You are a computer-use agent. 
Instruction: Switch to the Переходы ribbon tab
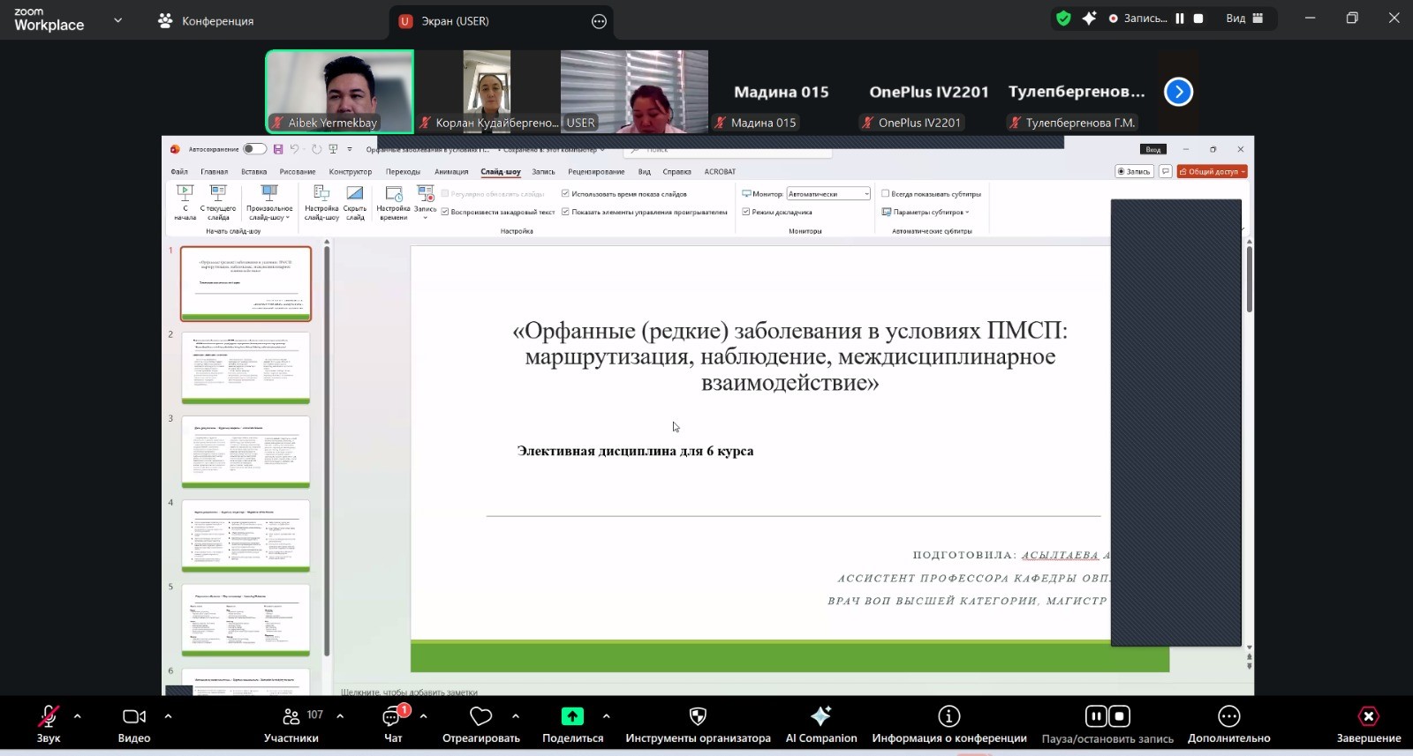403,172
